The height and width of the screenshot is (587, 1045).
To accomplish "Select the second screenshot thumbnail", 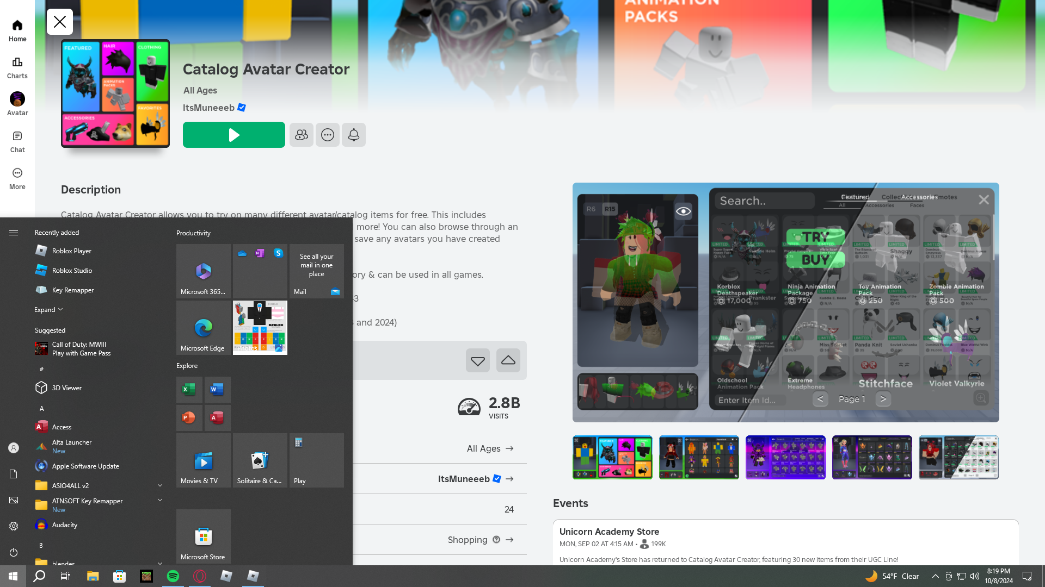I will 698,457.
